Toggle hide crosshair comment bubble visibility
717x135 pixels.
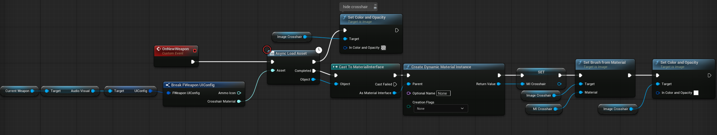[375, 8]
